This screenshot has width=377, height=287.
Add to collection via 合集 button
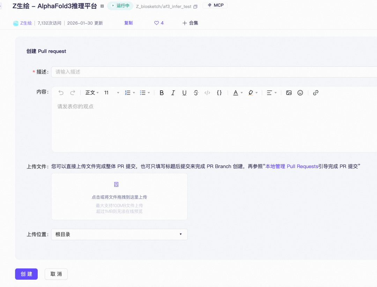pos(190,23)
